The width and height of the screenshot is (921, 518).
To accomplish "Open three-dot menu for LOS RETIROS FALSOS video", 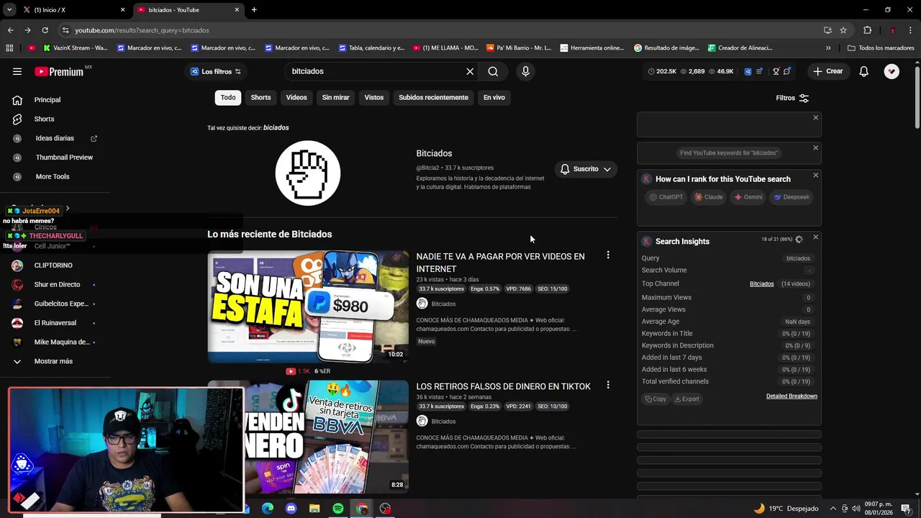I will pos(608,385).
